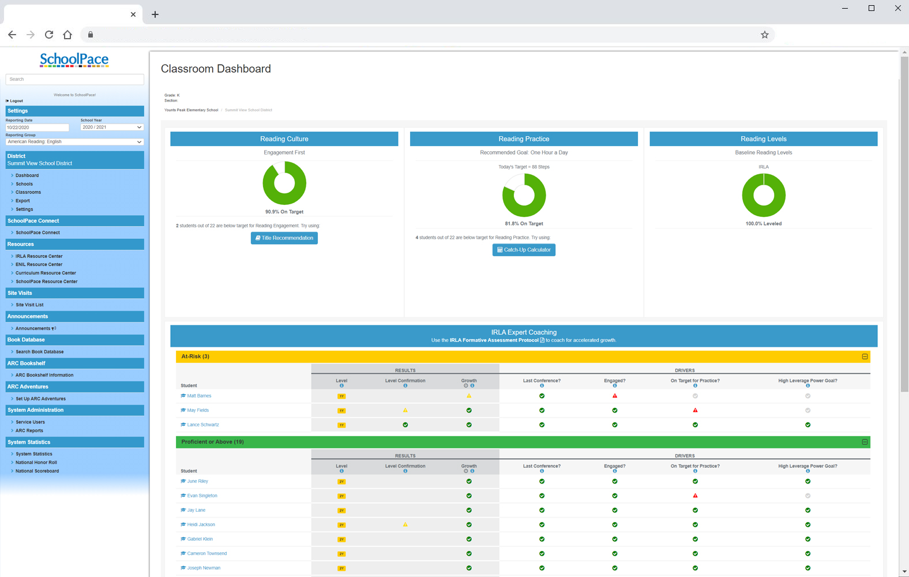The image size is (909, 577).
Task: Open IRLA Formative Assessment Protocol link
Action: tap(497, 340)
